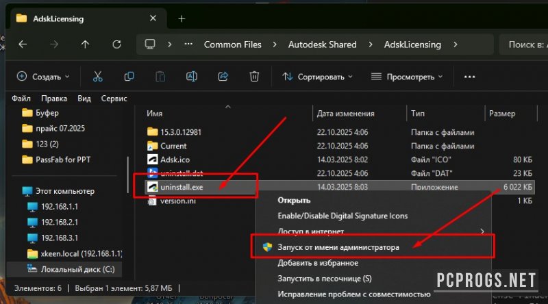Expand hidden path with ellipsis in address bar

click(x=188, y=45)
